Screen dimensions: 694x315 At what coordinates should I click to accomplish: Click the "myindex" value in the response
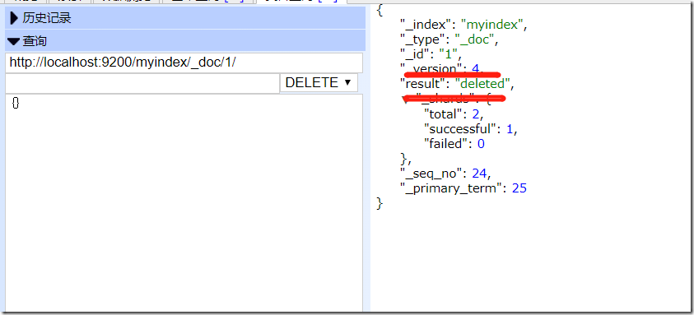pyautogui.click(x=492, y=25)
